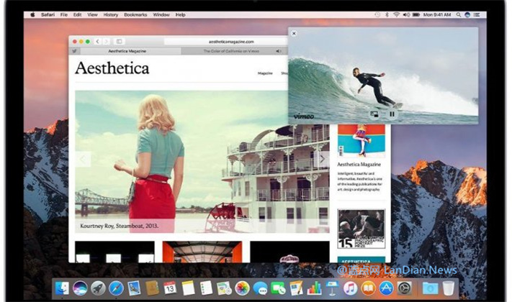
Task: Open the File menu
Action: point(64,14)
